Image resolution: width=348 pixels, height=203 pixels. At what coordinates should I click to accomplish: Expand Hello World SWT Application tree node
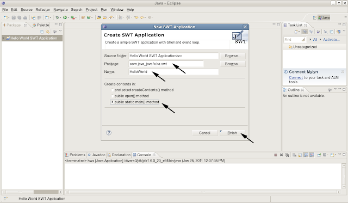pyautogui.click(x=3, y=38)
